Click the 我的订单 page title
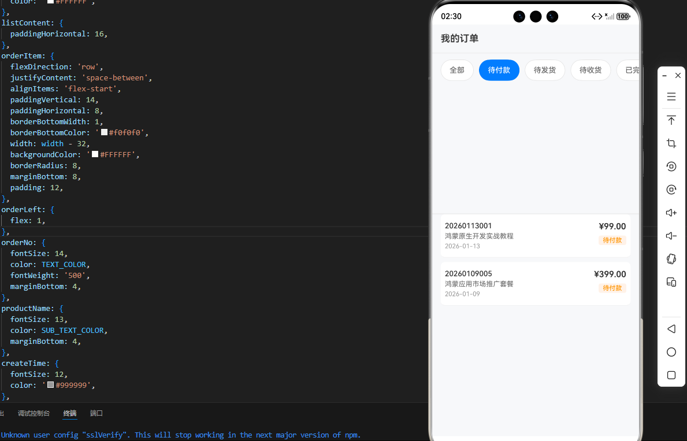687x441 pixels. click(459, 39)
